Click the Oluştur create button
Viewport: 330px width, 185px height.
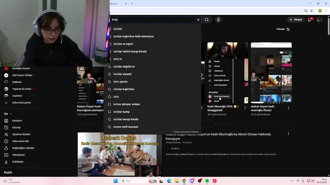pos(295,20)
